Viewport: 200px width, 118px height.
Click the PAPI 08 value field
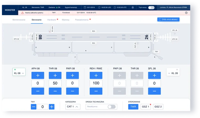tap(72, 83)
